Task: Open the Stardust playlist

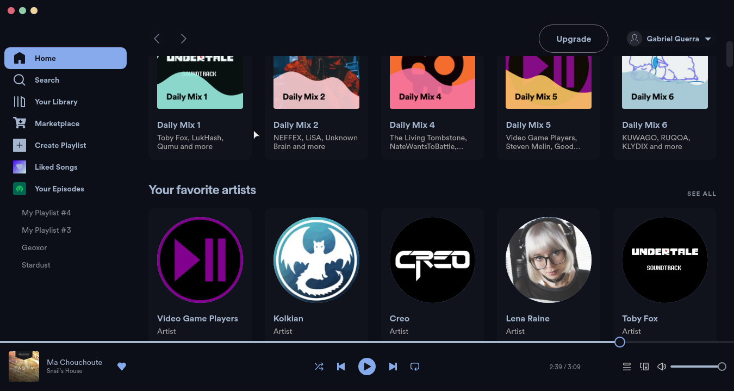Action: pos(36,265)
